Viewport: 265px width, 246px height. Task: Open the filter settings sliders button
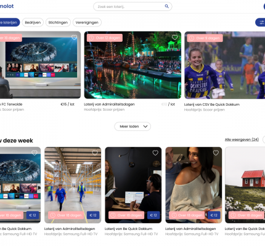tap(261, 22)
